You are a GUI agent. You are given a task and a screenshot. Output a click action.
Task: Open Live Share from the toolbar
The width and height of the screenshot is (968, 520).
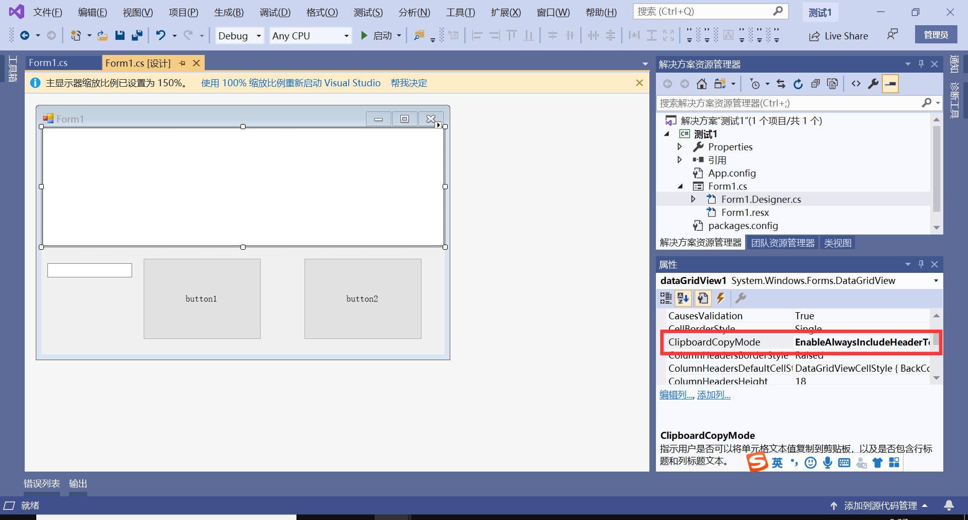tap(838, 36)
